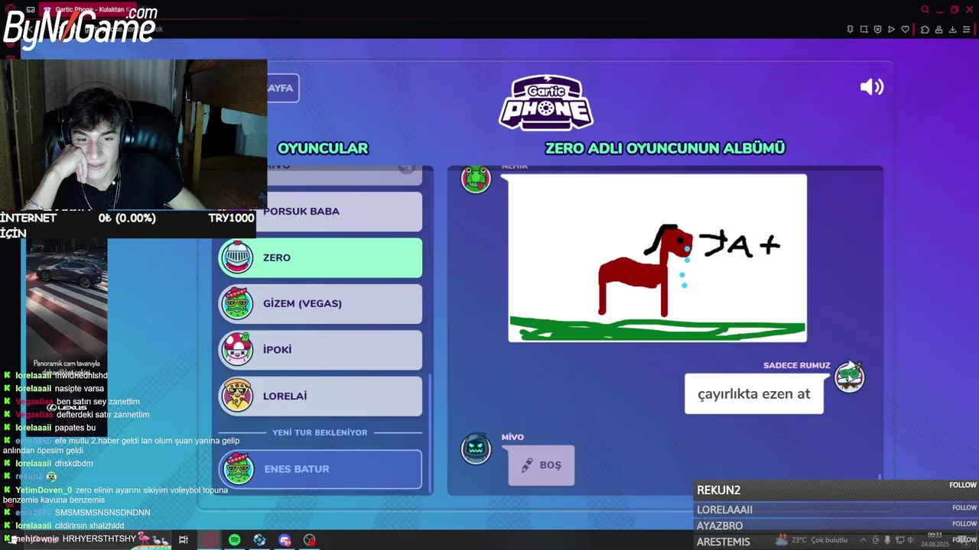Viewport: 979px width, 550px height.
Task: Open Opera GX browser on taskbar
Action: 209,540
